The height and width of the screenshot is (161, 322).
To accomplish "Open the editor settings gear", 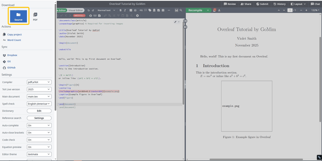I will (137, 16).
